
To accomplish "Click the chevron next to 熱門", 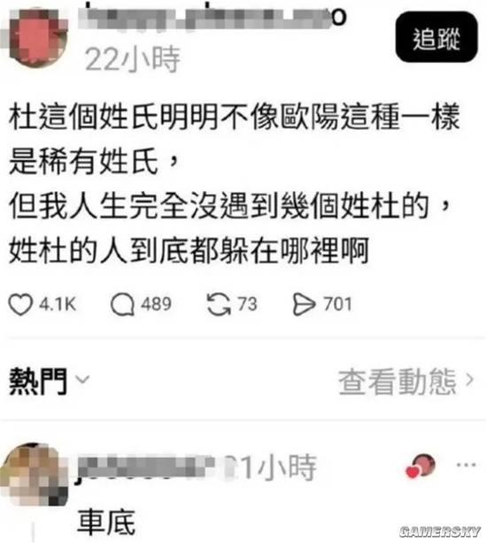I will click(82, 380).
